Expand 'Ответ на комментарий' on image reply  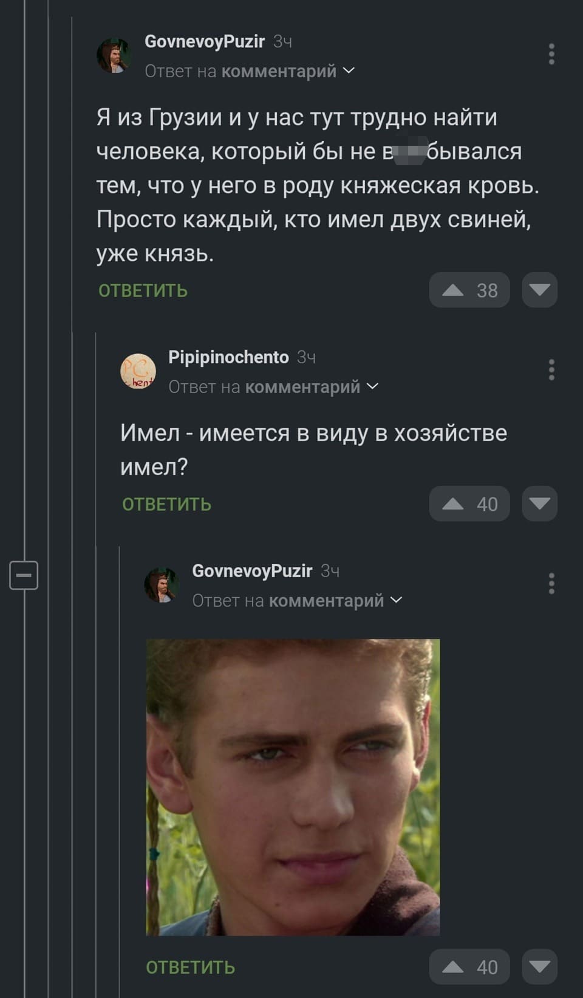(297, 601)
